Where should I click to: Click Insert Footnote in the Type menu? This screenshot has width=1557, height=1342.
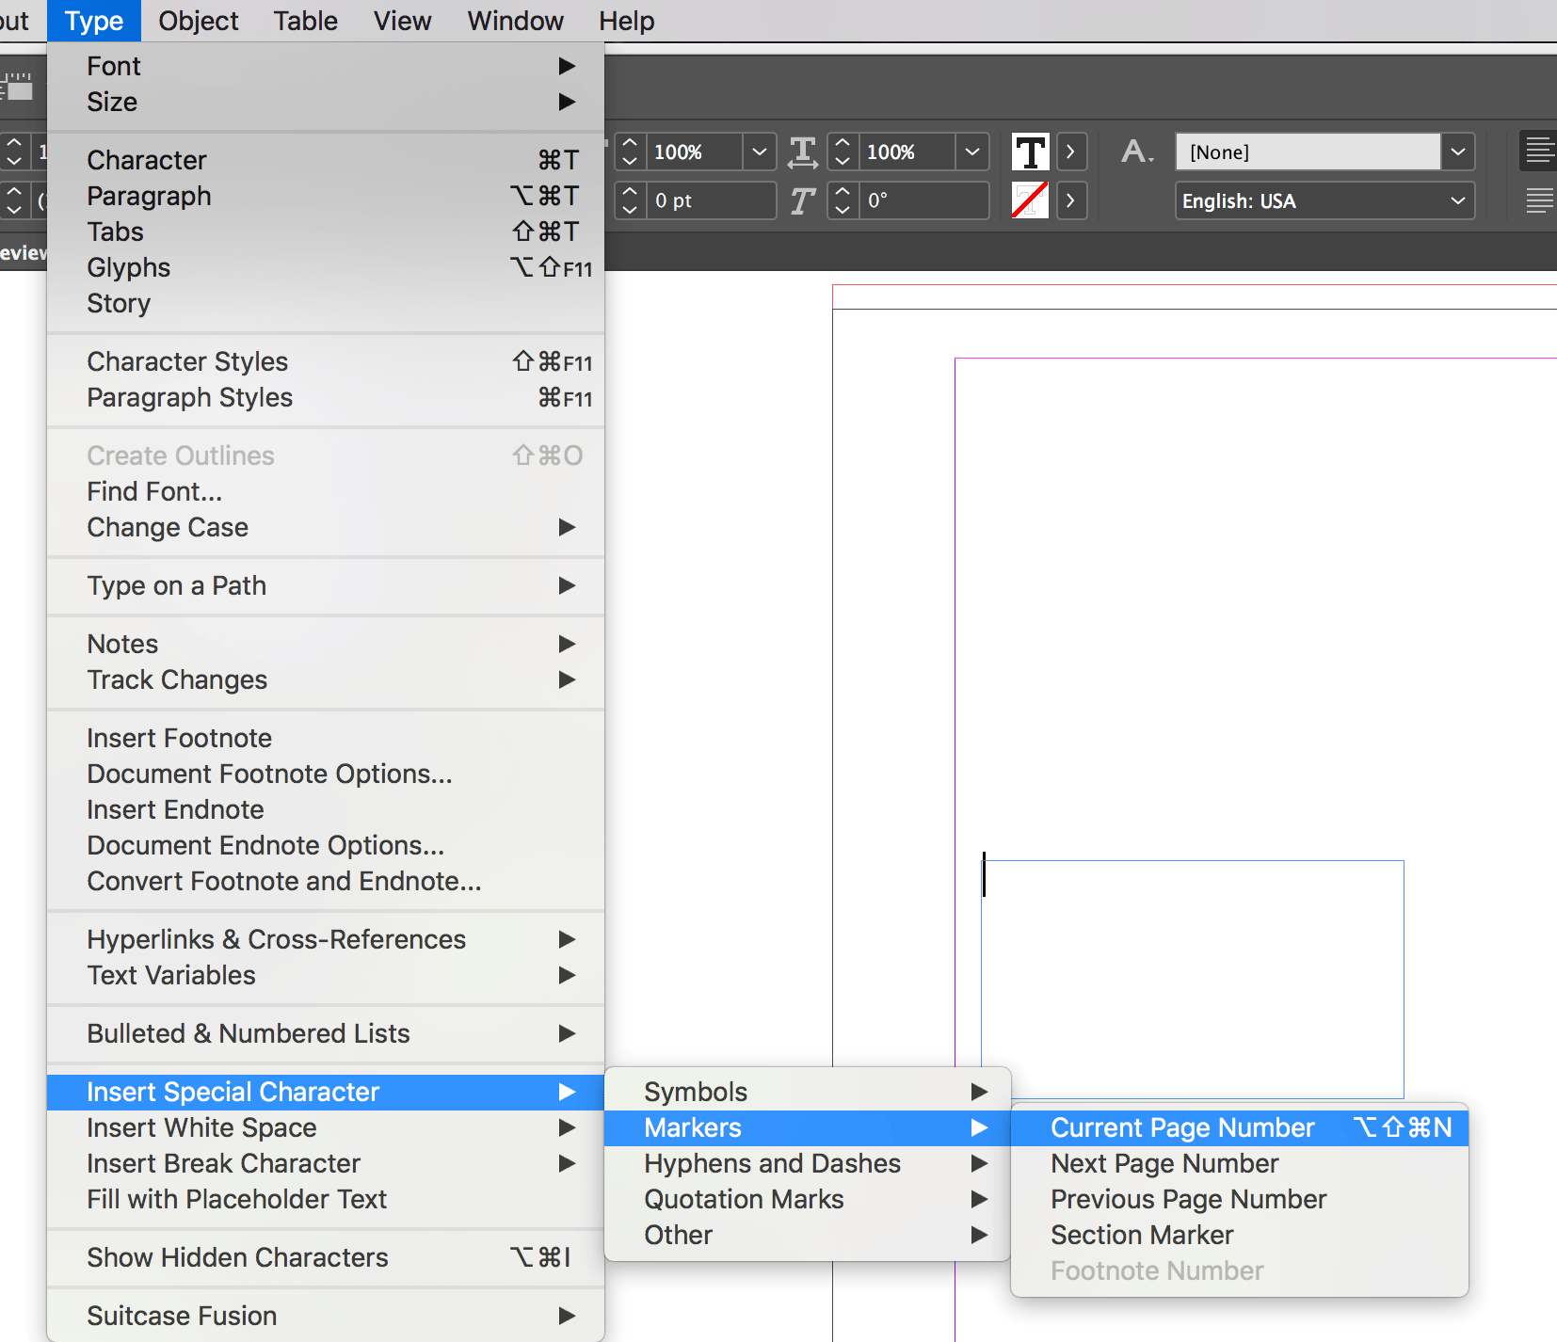[179, 738]
